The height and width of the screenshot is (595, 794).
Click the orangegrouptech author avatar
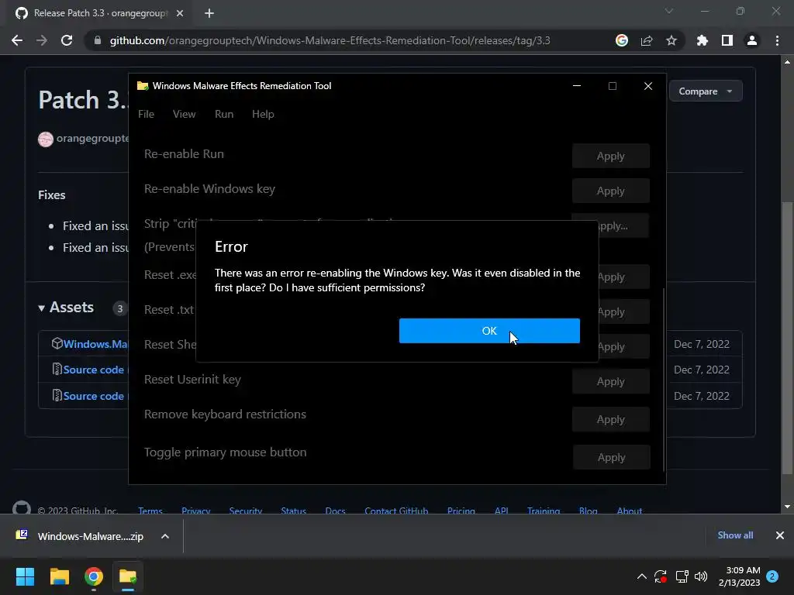tap(46, 139)
